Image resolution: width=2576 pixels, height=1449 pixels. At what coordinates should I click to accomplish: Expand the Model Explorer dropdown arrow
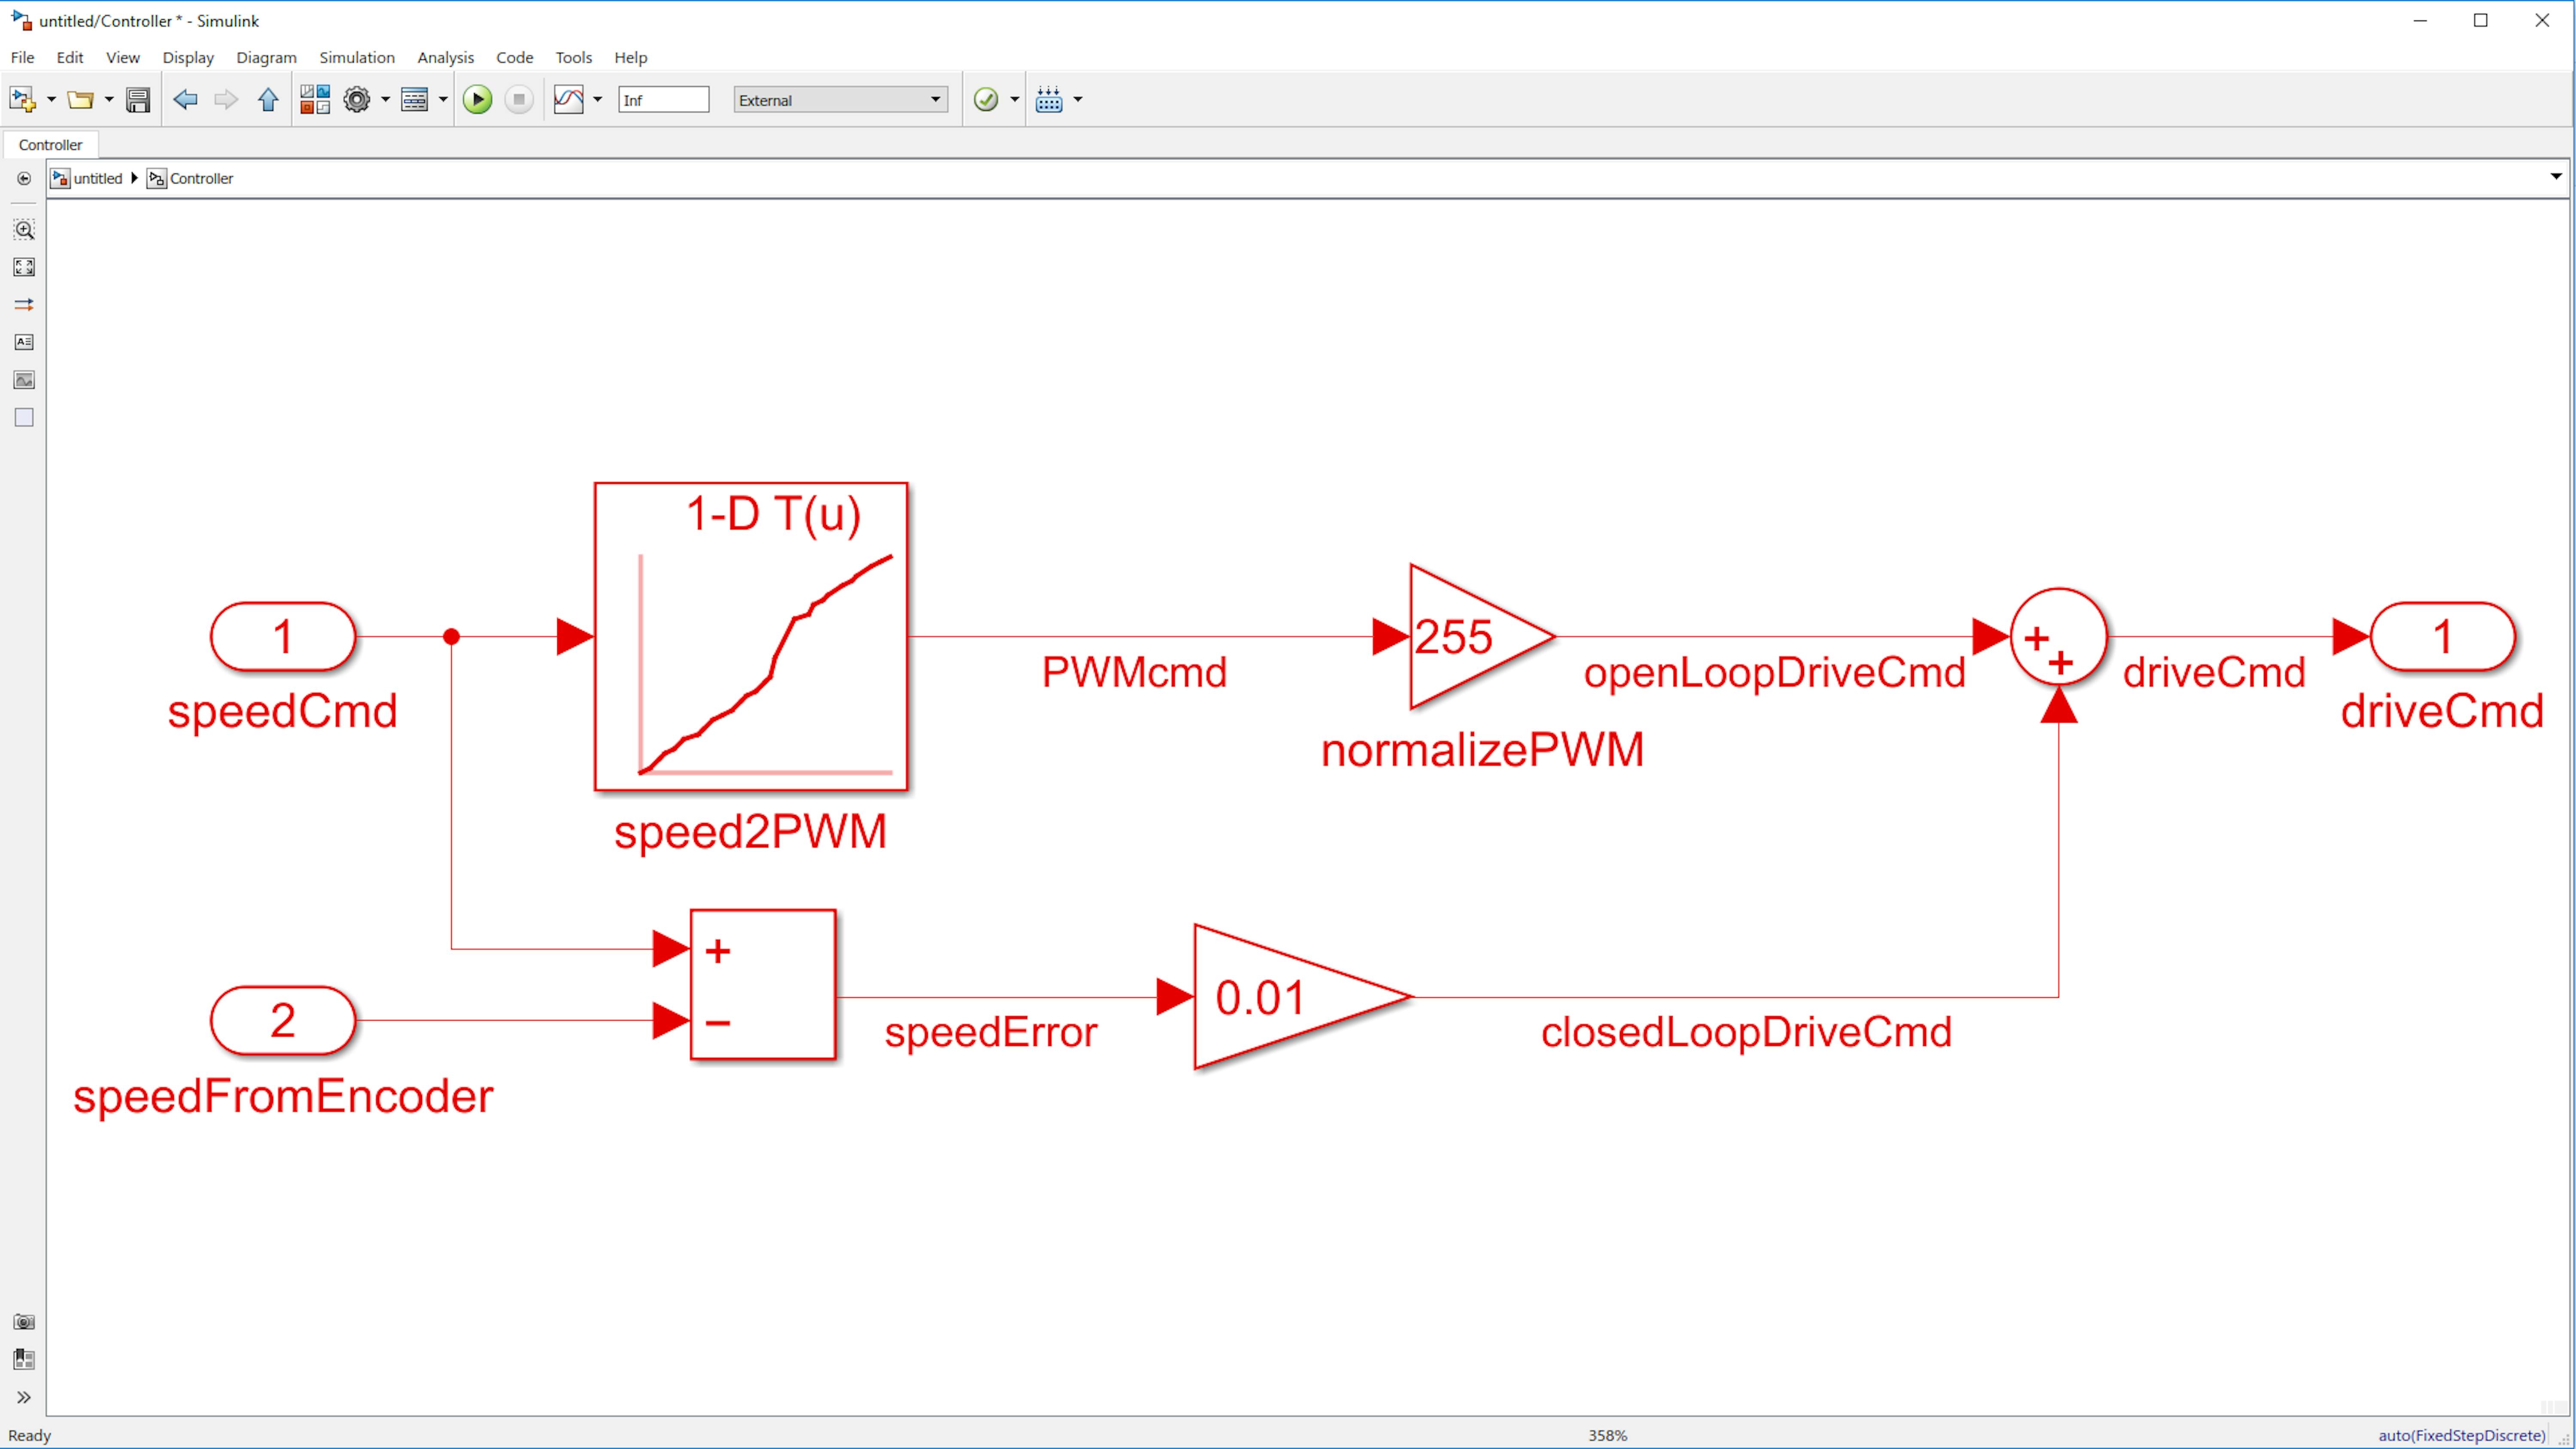443,99
